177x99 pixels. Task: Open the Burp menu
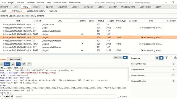4,2
